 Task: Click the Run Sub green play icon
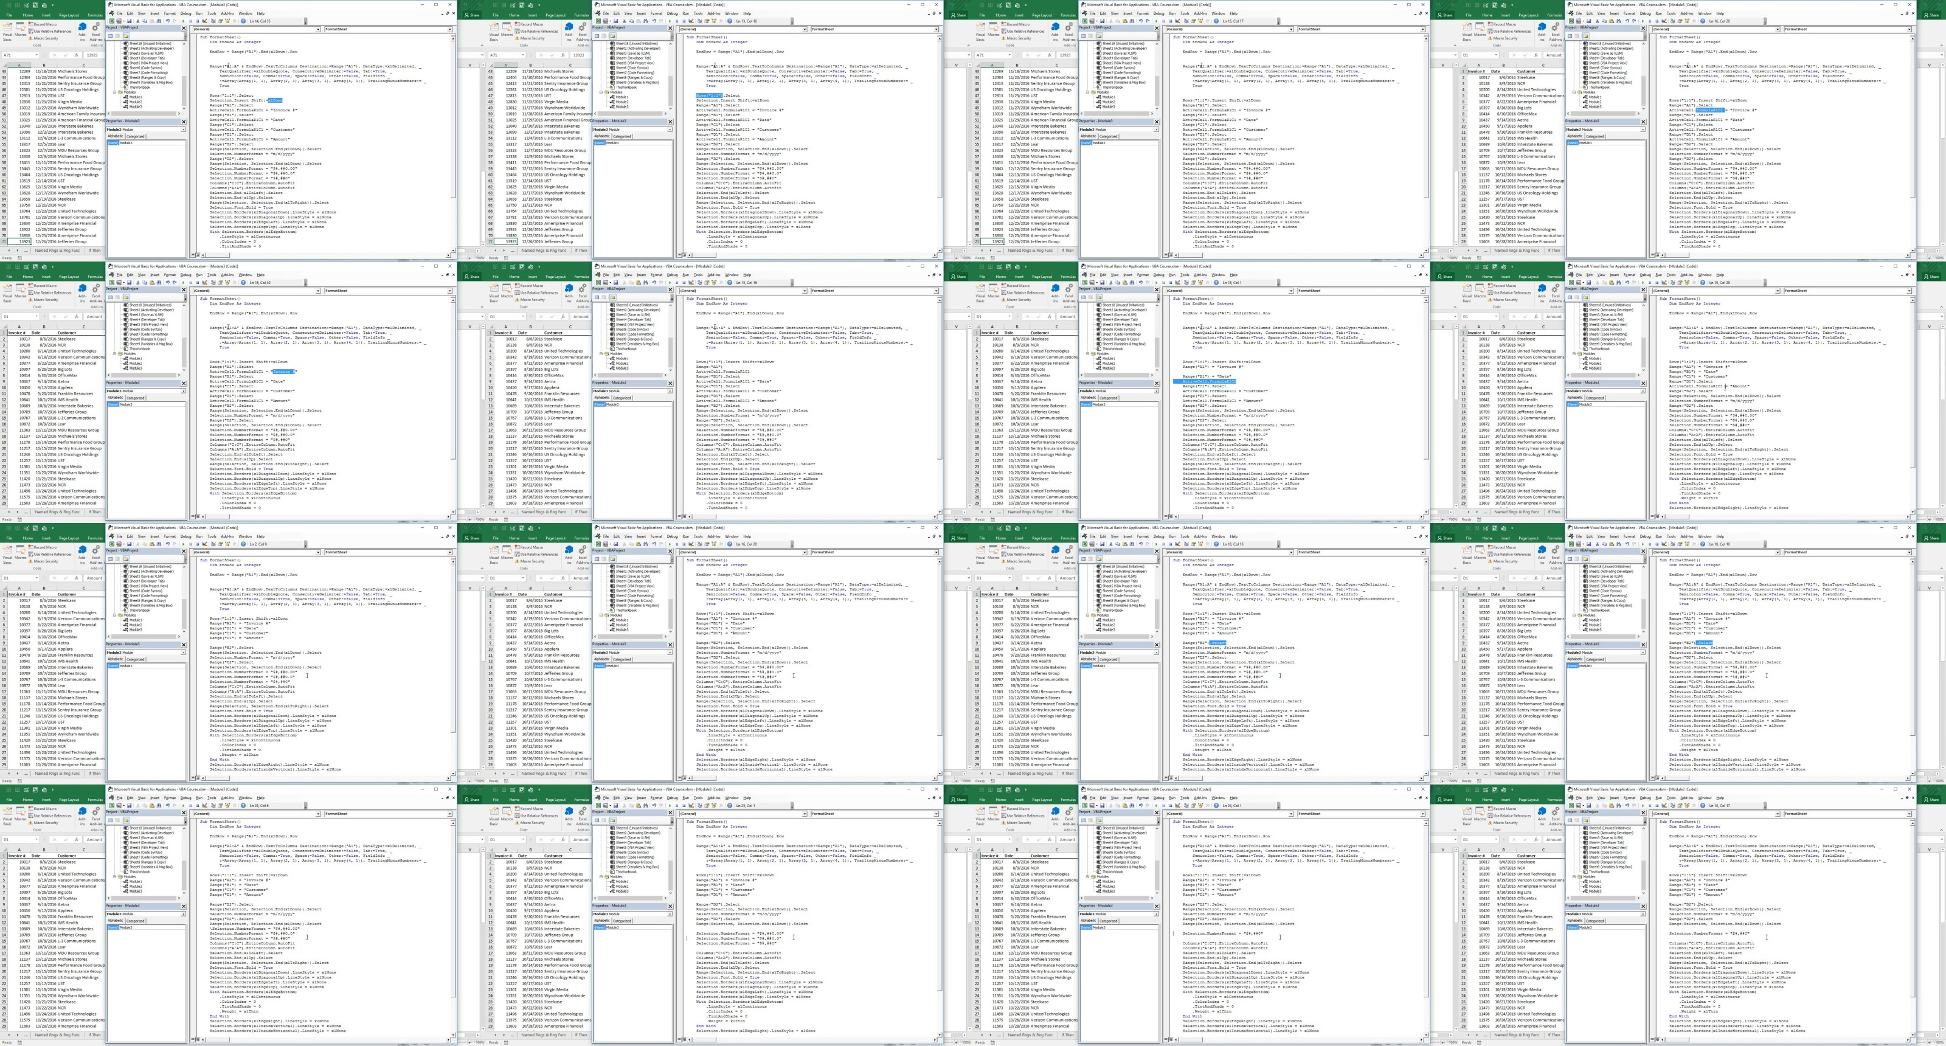point(184,21)
